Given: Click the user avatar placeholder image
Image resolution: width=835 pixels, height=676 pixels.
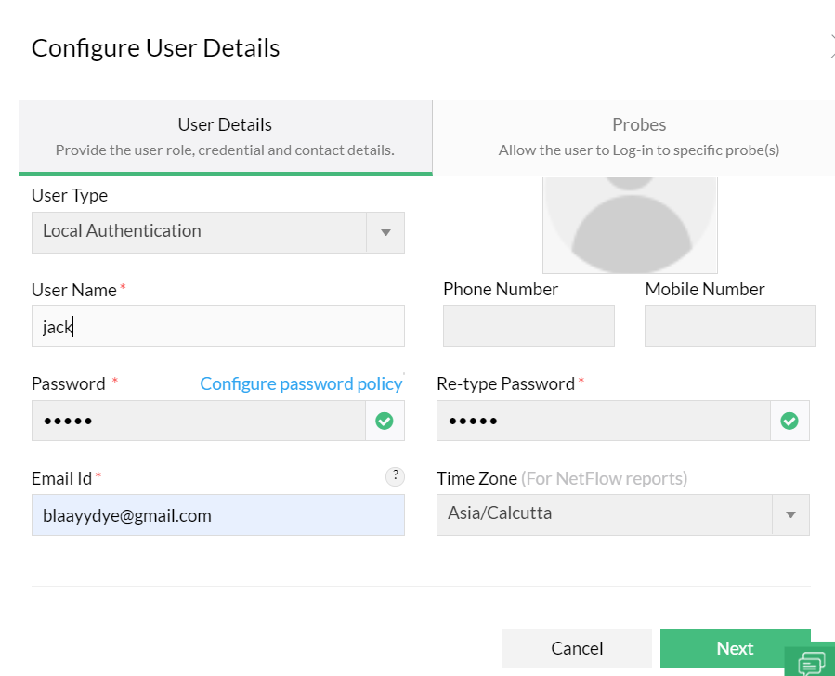Looking at the screenshot, I should [x=630, y=224].
